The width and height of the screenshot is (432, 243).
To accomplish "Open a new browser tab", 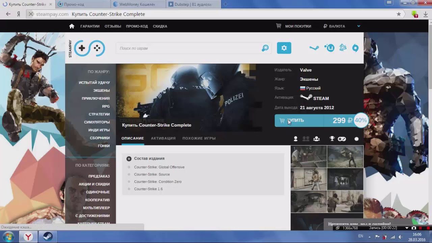I will [x=225, y=4].
